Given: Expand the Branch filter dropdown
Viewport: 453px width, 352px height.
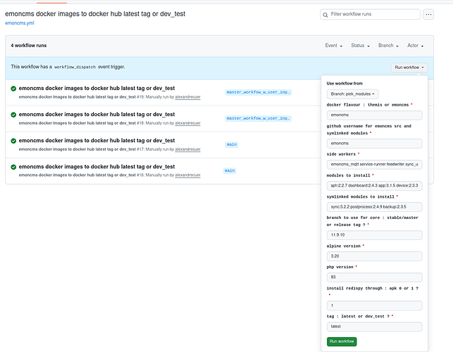Looking at the screenshot, I should tap(389, 46).
